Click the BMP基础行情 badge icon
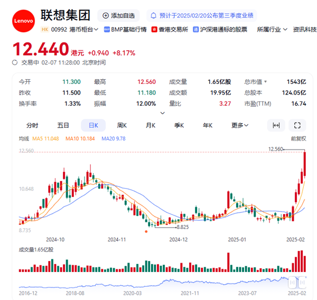The image size is (317, 300). pyautogui.click(x=107, y=30)
